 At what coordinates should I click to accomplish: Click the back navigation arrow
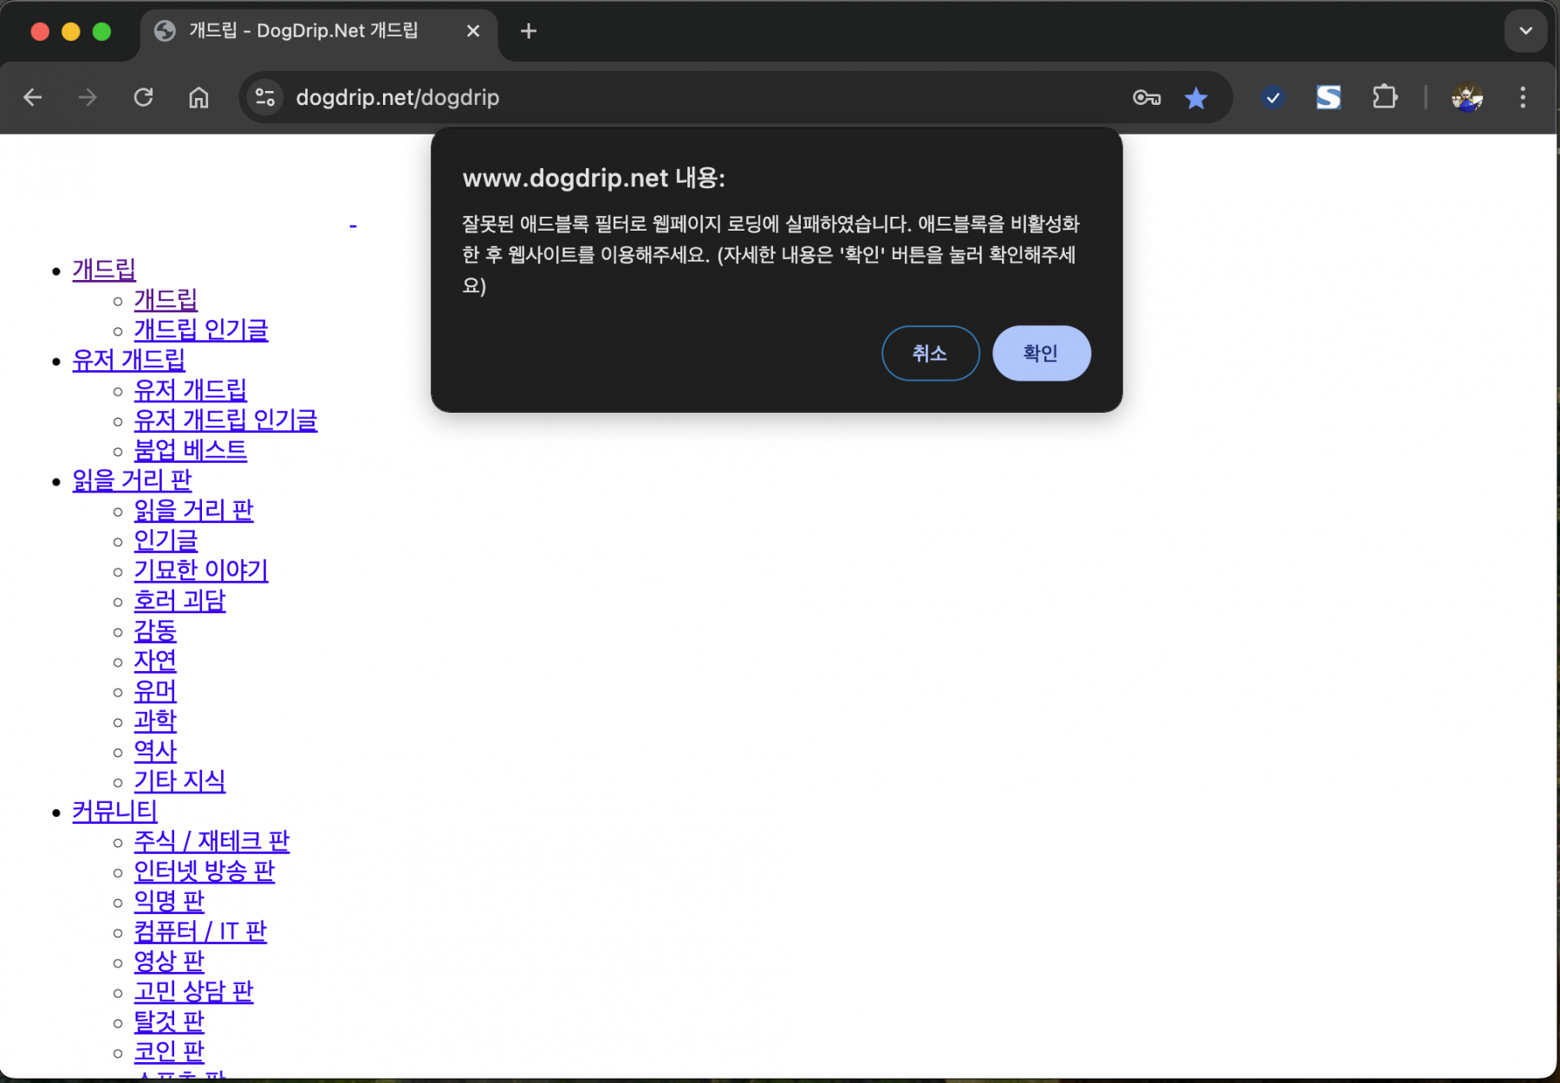tap(32, 97)
